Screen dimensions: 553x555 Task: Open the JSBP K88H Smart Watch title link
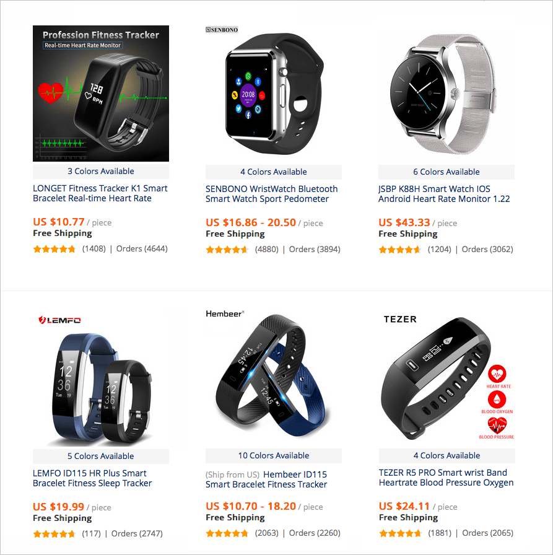click(x=444, y=194)
